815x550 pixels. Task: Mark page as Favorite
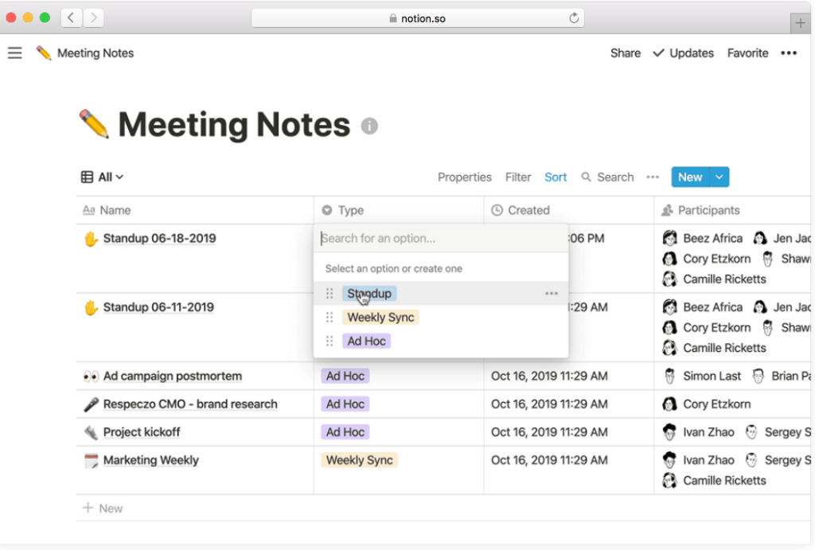point(747,53)
